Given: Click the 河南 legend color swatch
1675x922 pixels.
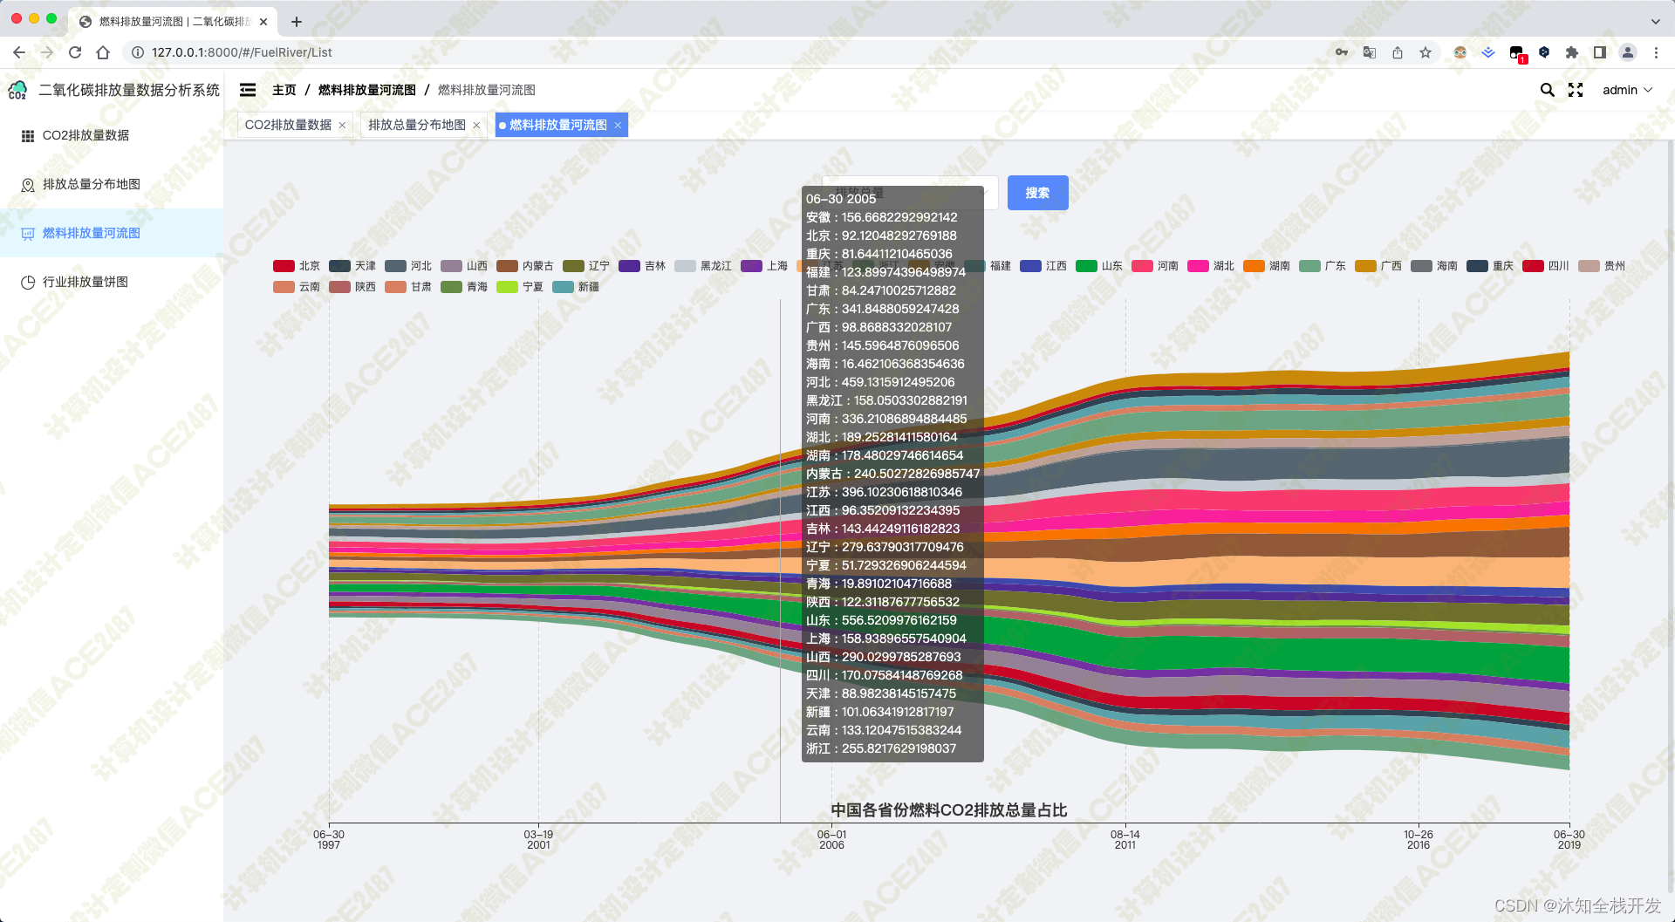Looking at the screenshot, I should coord(1142,266).
